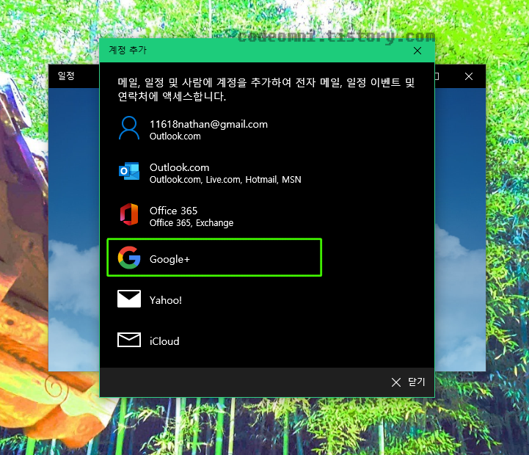Select the Yahoo! account label
This screenshot has width=529, height=455.
pos(166,300)
